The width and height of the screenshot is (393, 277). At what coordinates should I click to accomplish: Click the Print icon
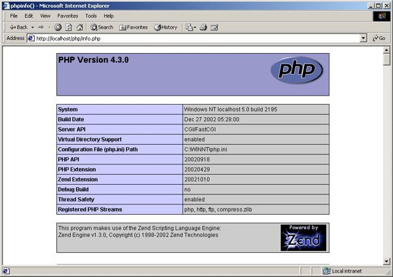coord(203,28)
